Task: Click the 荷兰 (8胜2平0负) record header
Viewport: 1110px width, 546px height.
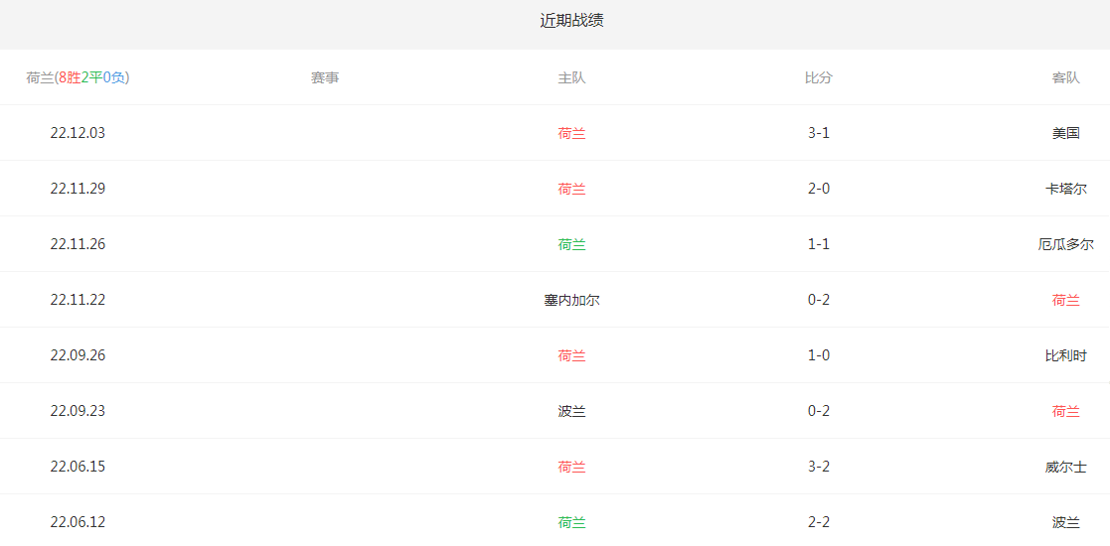Action: 78,77
